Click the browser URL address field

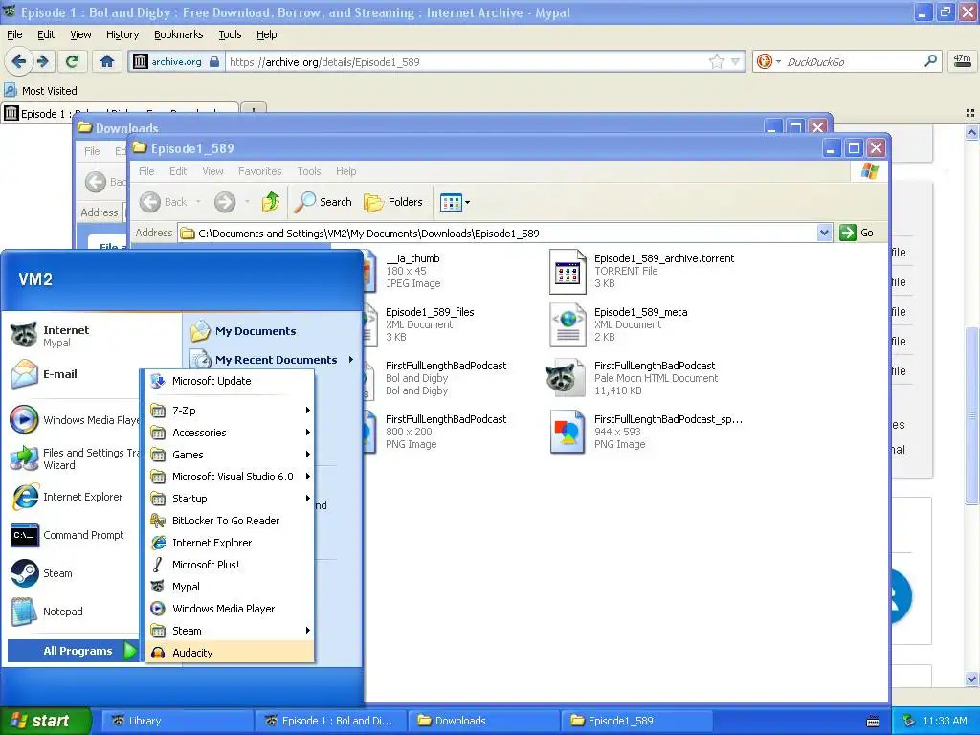click(466, 61)
